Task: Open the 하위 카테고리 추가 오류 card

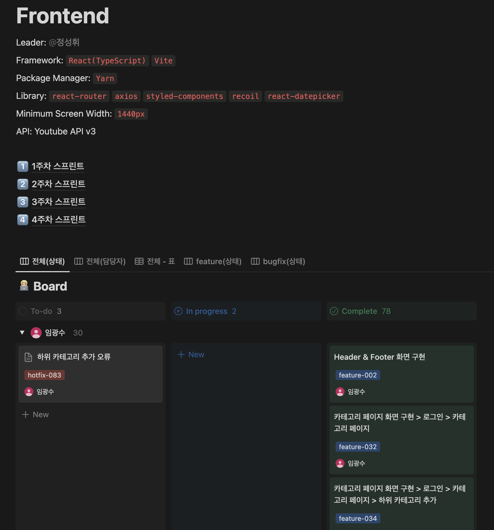Action: point(91,374)
